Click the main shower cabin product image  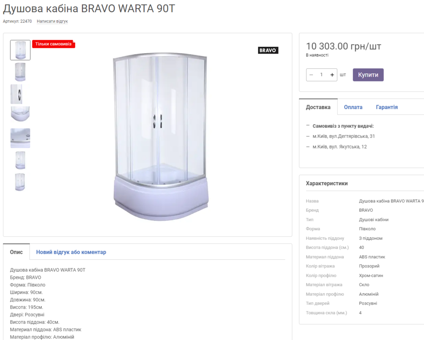coord(161,136)
